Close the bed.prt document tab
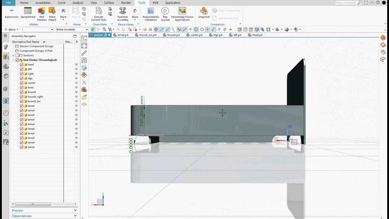Viewport: 389px width, 219px height. (109, 35)
